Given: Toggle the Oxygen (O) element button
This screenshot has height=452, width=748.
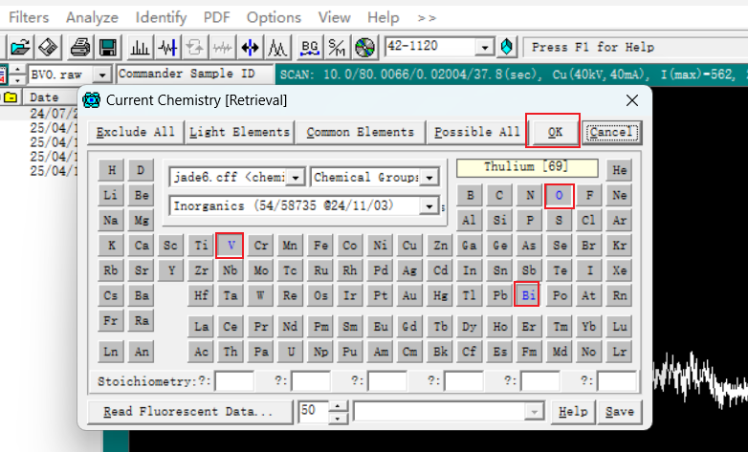Looking at the screenshot, I should [559, 196].
